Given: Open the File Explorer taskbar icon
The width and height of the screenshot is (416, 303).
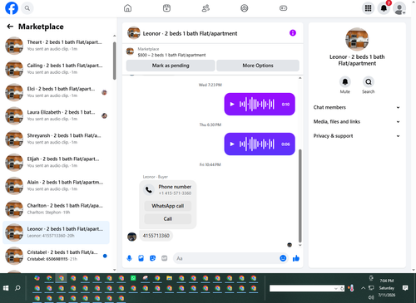Looking at the screenshot, I should pyautogui.click(x=169, y=278).
